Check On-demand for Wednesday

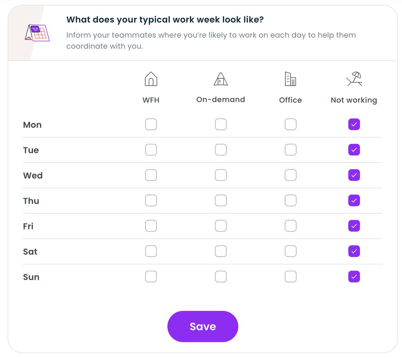click(x=221, y=175)
